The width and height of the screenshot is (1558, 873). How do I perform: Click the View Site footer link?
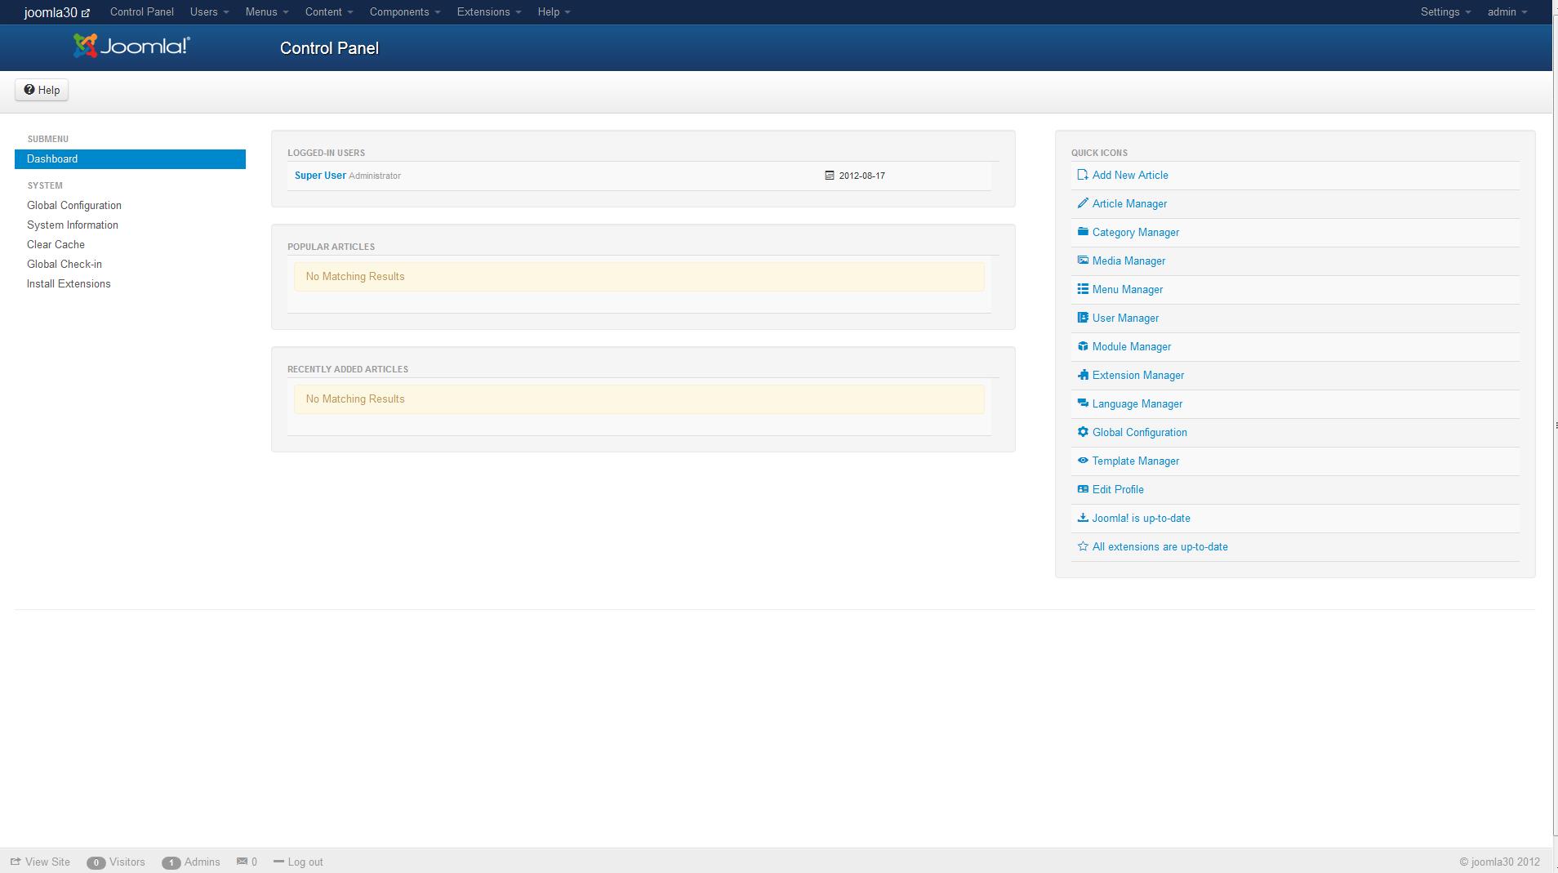pyautogui.click(x=47, y=862)
